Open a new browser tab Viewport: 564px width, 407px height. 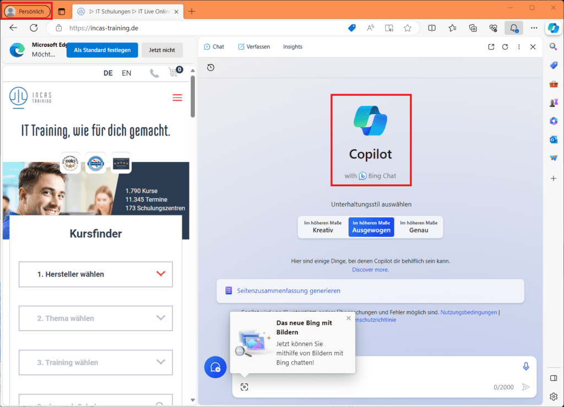tap(192, 12)
